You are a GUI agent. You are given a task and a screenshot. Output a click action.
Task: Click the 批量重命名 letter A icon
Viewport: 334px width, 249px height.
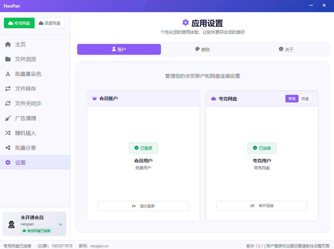(8, 74)
